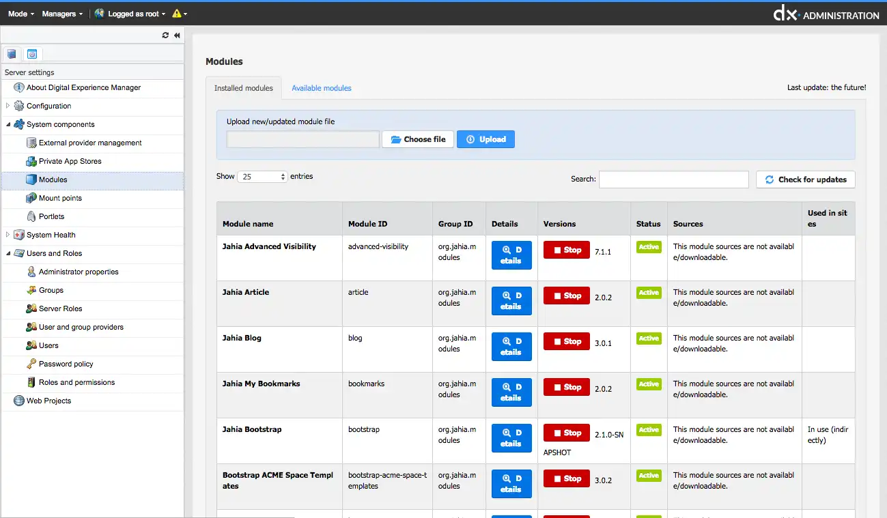Open the Logged as root dropdown
The image size is (887, 518).
coord(137,14)
